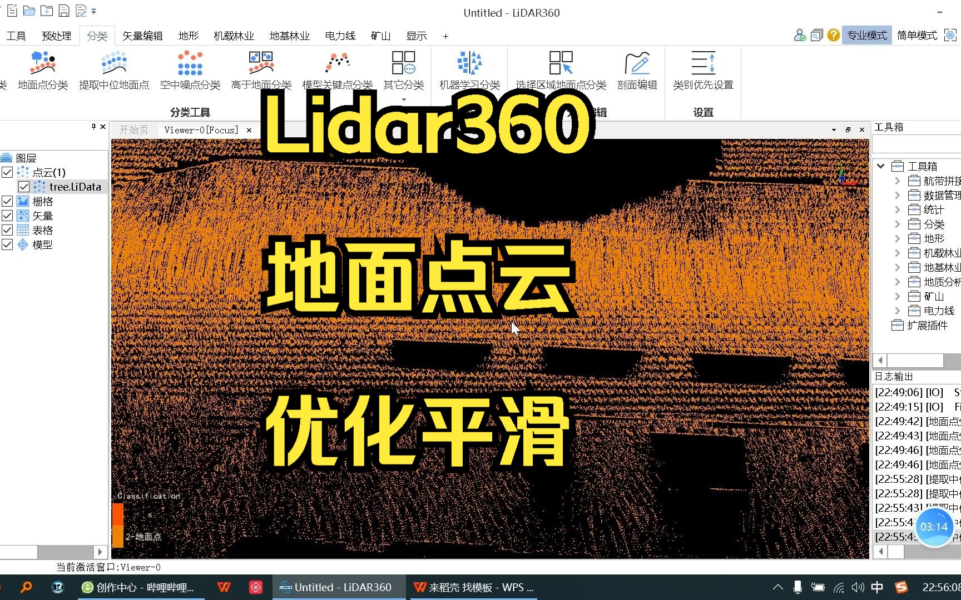This screenshot has width=961, height=600.
Task: Toggle the tree.LiData layer checkbox
Action: coord(24,187)
